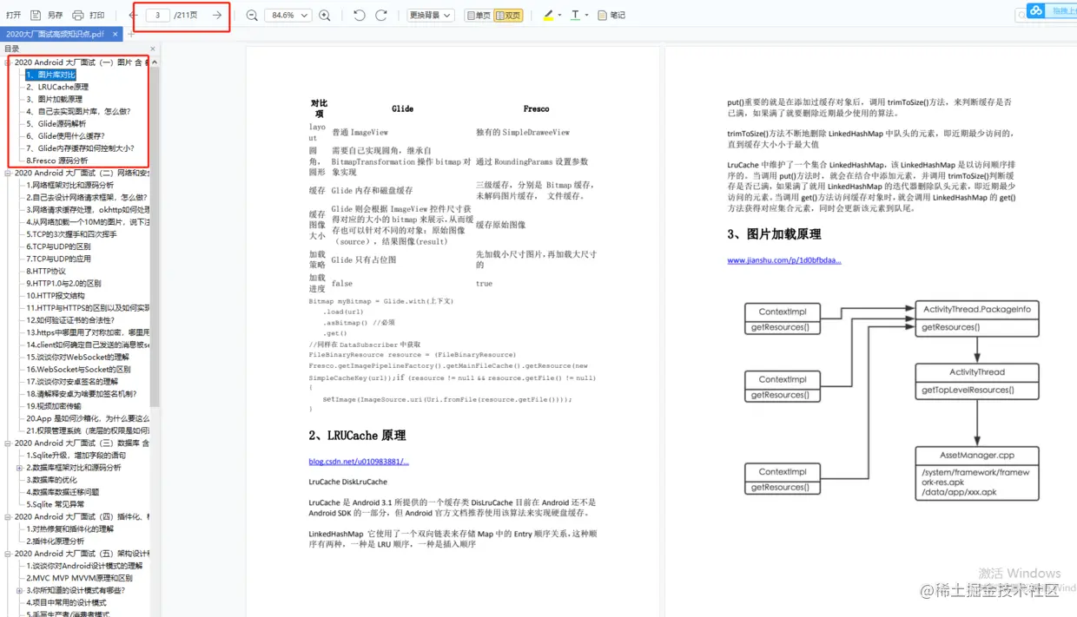Select outline item 3.数据库的优化
Image resolution: width=1077 pixels, height=617 pixels.
(51, 479)
